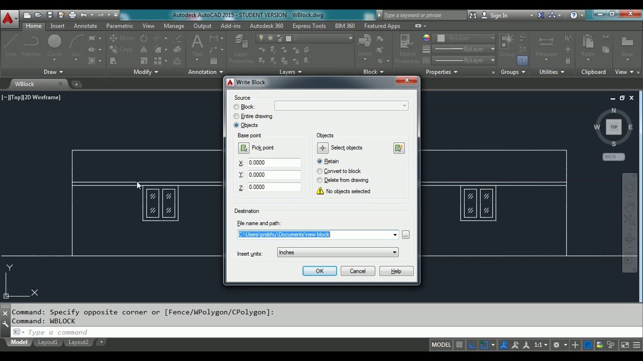Expand the Properties panel dropdown
Viewport: 643px width, 361px height.
click(x=442, y=72)
